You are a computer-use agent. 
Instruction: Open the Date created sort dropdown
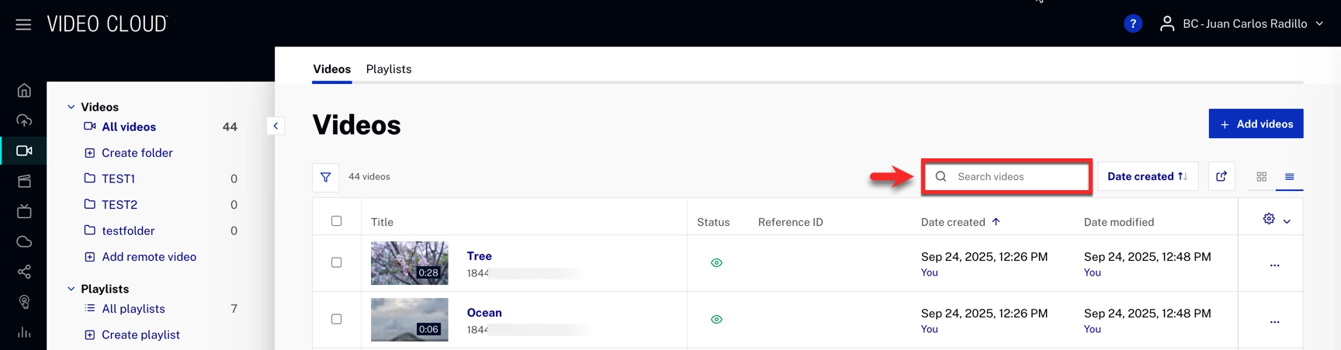tap(1147, 177)
